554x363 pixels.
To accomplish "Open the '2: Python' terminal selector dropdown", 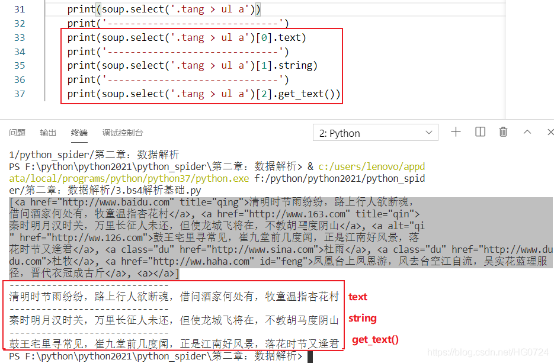I will pyautogui.click(x=375, y=133).
